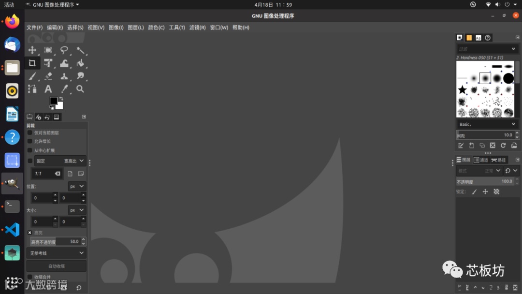
Task: Select the Fuzzy Select magic wand tool
Action: pos(80,50)
